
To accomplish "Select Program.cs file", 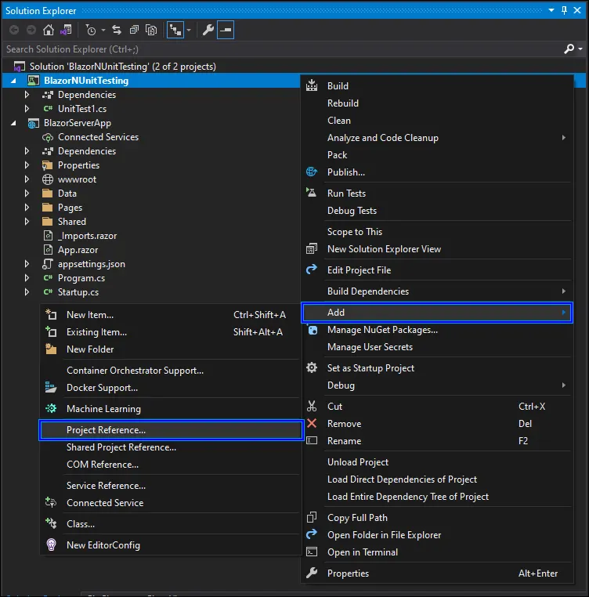I will (81, 278).
